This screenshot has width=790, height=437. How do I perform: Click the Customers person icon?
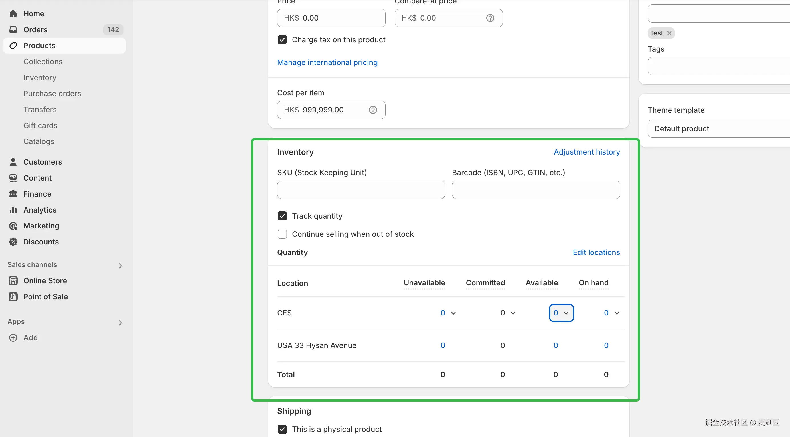pos(13,162)
